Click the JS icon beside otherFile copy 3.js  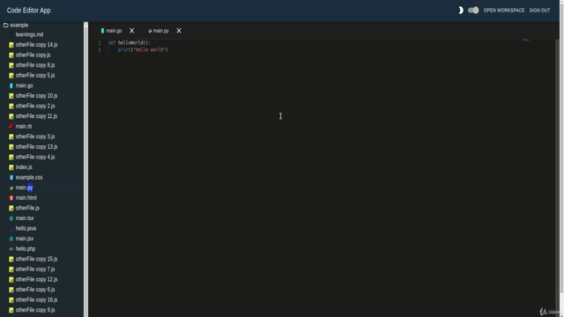[11, 137]
